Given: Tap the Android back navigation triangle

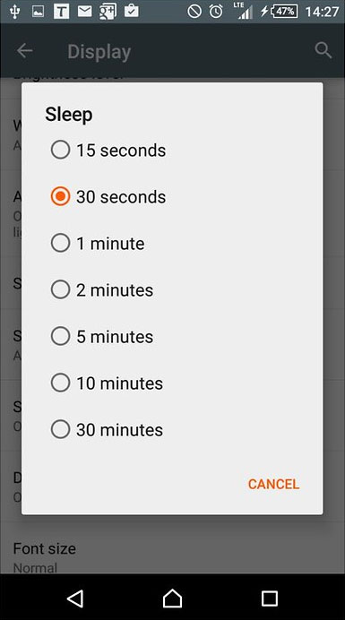Looking at the screenshot, I should click(75, 598).
